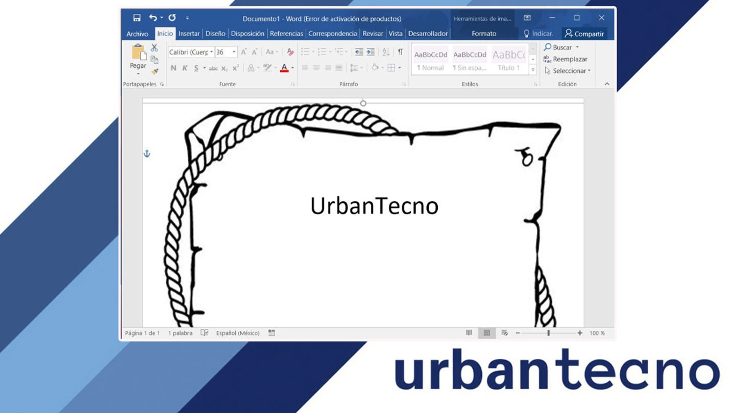This screenshot has height=413, width=735.
Task: Switch to the Insertar tab
Action: [189, 34]
